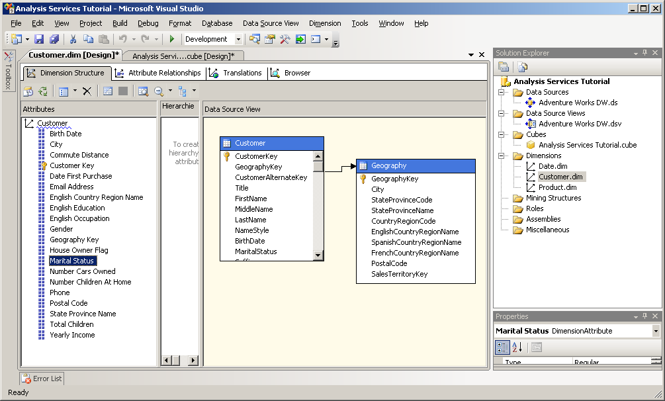
Task: Open the Dimension menu
Action: coord(325,23)
